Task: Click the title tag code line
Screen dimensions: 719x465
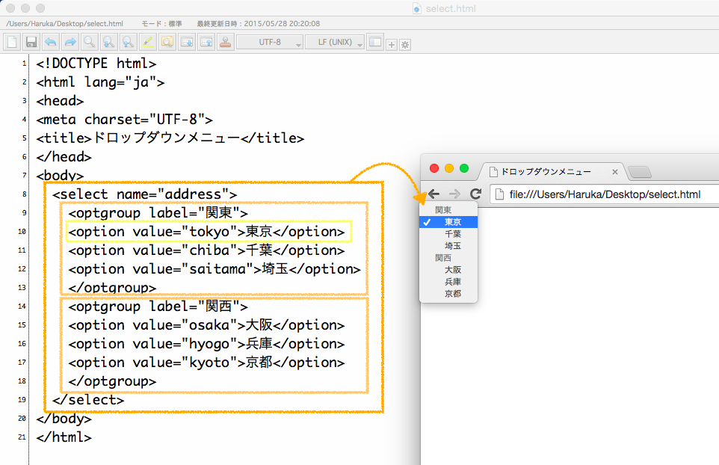Action: 170,138
